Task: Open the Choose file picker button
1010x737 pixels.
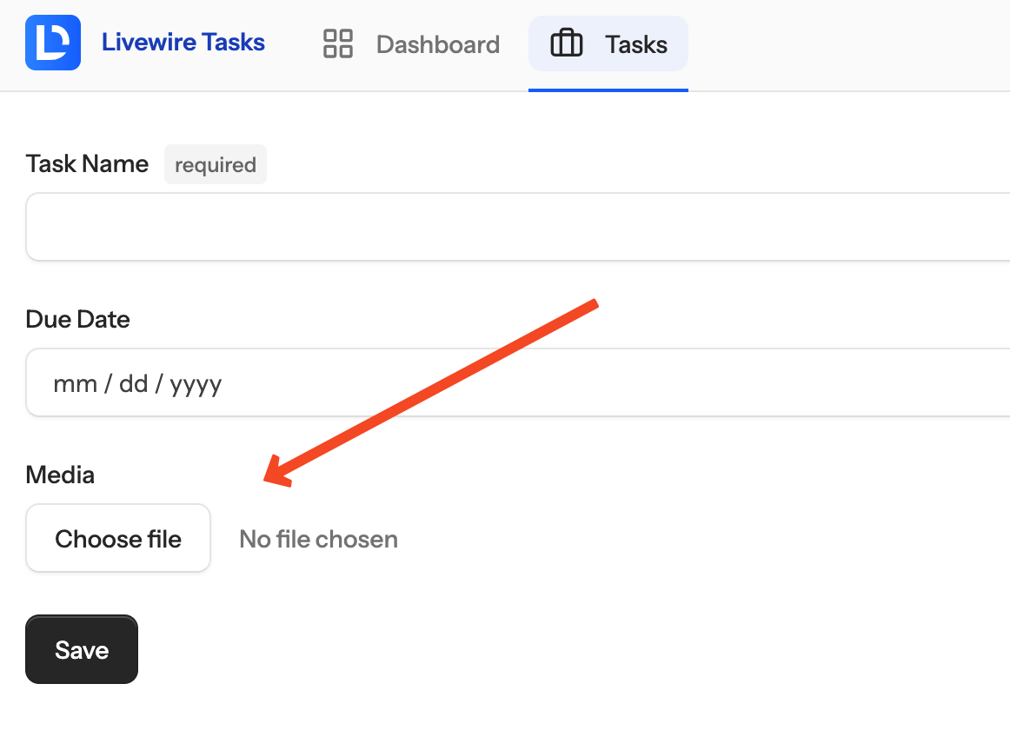Action: tap(118, 538)
